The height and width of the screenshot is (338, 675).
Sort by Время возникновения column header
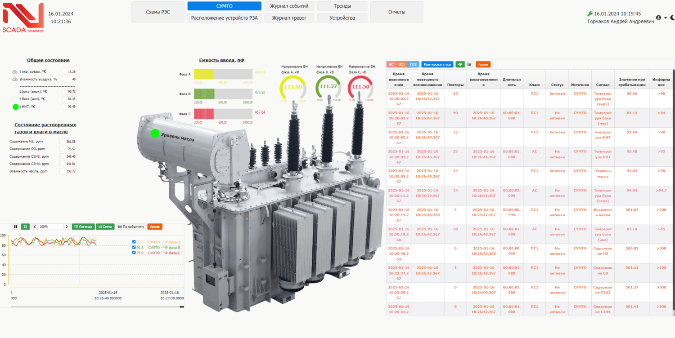[398, 79]
